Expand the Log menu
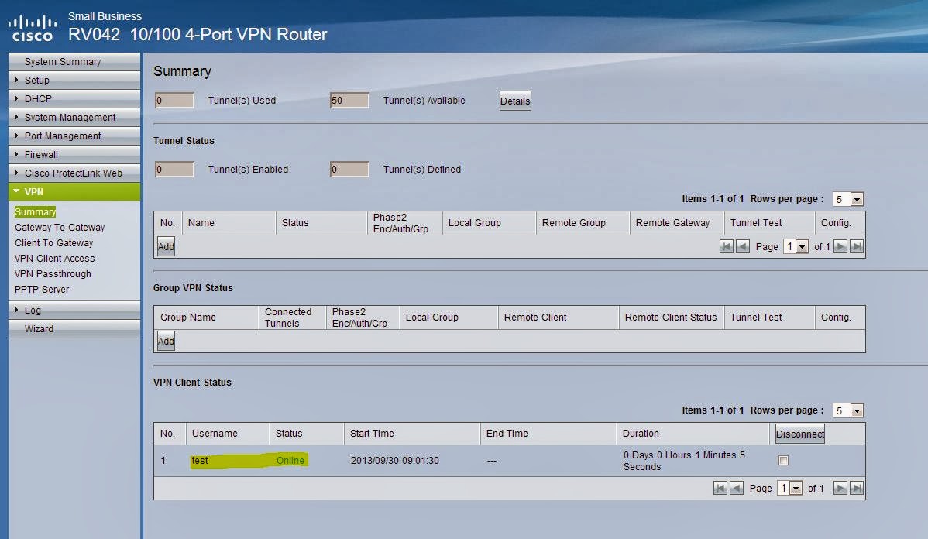The width and height of the screenshot is (928, 539). pyautogui.click(x=74, y=310)
